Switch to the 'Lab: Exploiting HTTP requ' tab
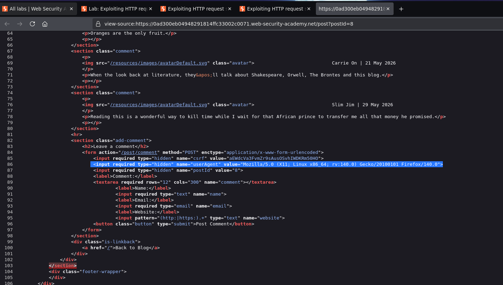This screenshot has height=285, width=503. (117, 9)
